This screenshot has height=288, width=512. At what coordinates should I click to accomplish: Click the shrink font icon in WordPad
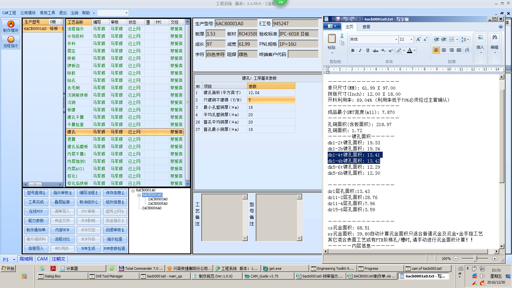(425, 39)
